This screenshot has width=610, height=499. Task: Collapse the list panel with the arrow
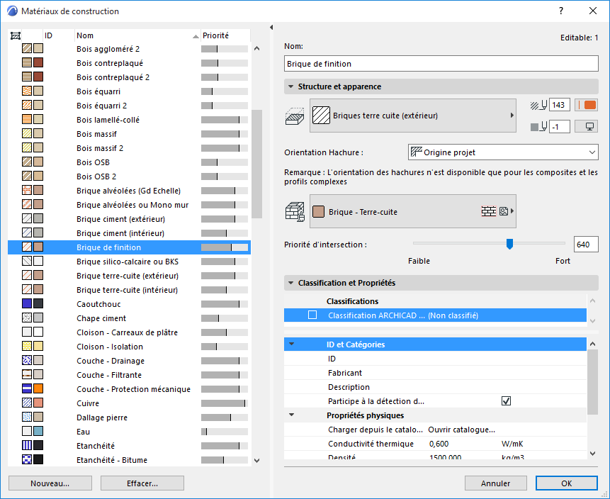pyautogui.click(x=271, y=27)
